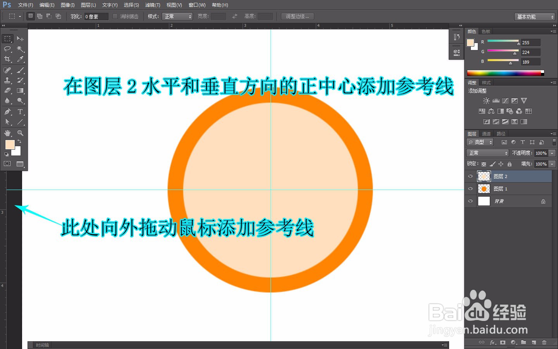Select the Eyedropper tool
Screen dimensions: 558x349
click(x=20, y=59)
